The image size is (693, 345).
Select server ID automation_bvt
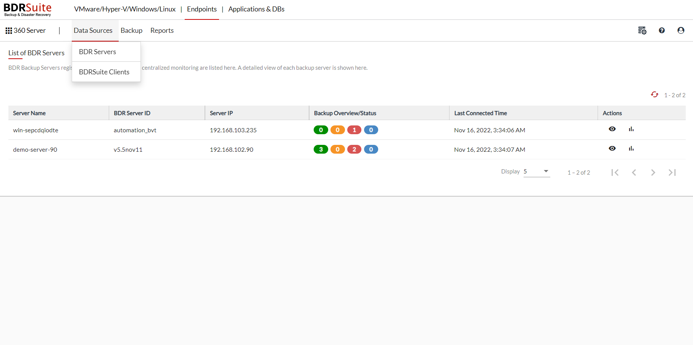(135, 130)
